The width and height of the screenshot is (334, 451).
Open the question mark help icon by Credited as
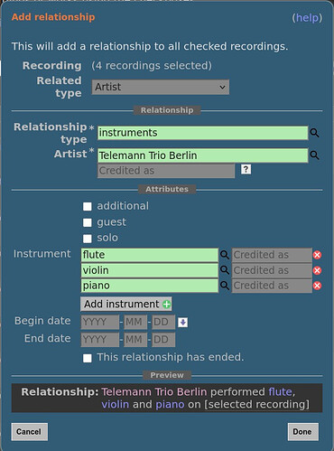click(246, 169)
